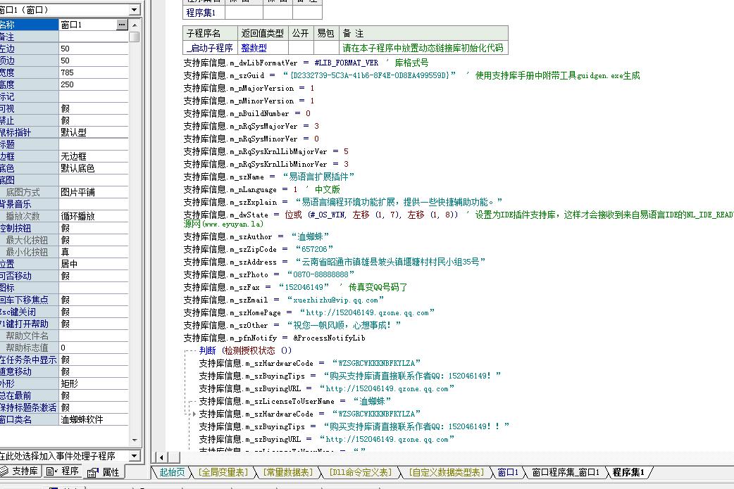
Task: Click the m_szEmail code line
Action: coord(284,300)
